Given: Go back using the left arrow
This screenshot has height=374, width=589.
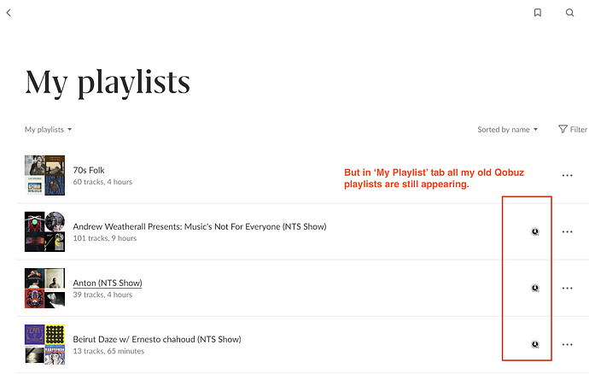Looking at the screenshot, I should (9, 13).
